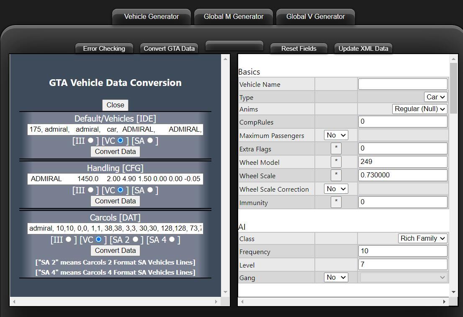Select III radio for Default/Vehicles IDE
The height and width of the screenshot is (317, 463).
pyautogui.click(x=90, y=140)
